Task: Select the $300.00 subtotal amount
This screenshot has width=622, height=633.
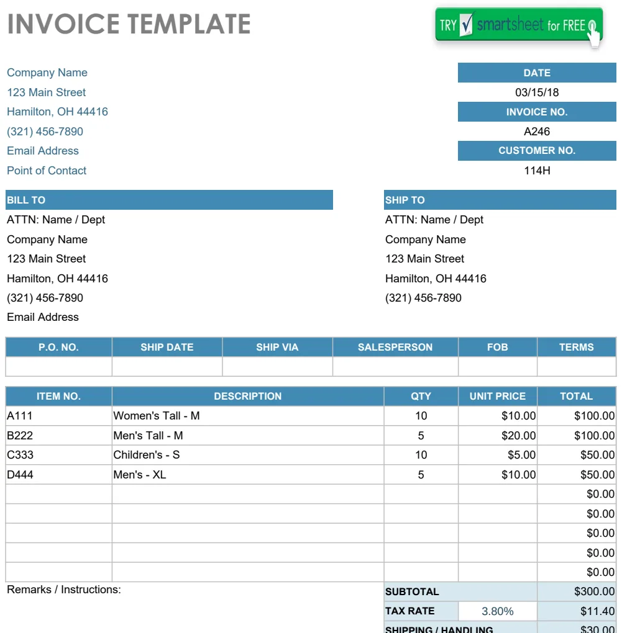Action: pyautogui.click(x=594, y=591)
